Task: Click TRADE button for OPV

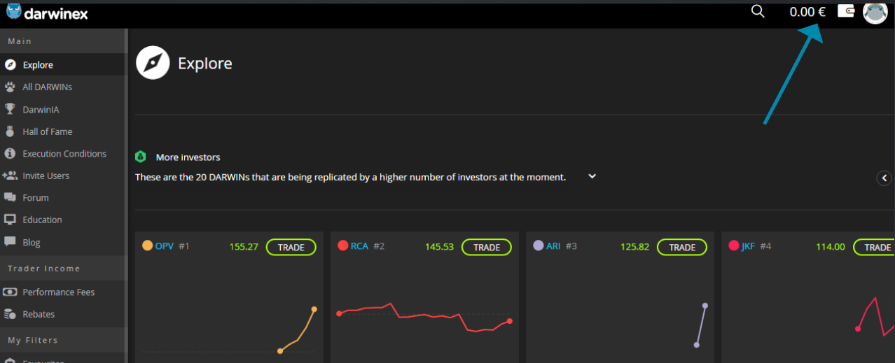Action: (291, 247)
